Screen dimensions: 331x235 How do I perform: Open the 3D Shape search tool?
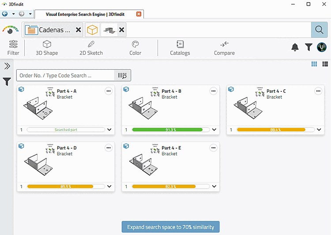47,48
